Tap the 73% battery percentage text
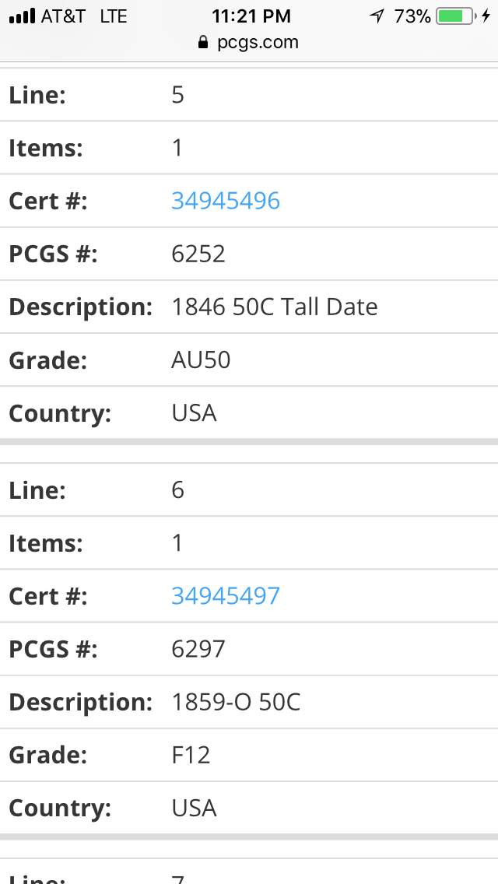This screenshot has height=884, width=498. [x=412, y=16]
